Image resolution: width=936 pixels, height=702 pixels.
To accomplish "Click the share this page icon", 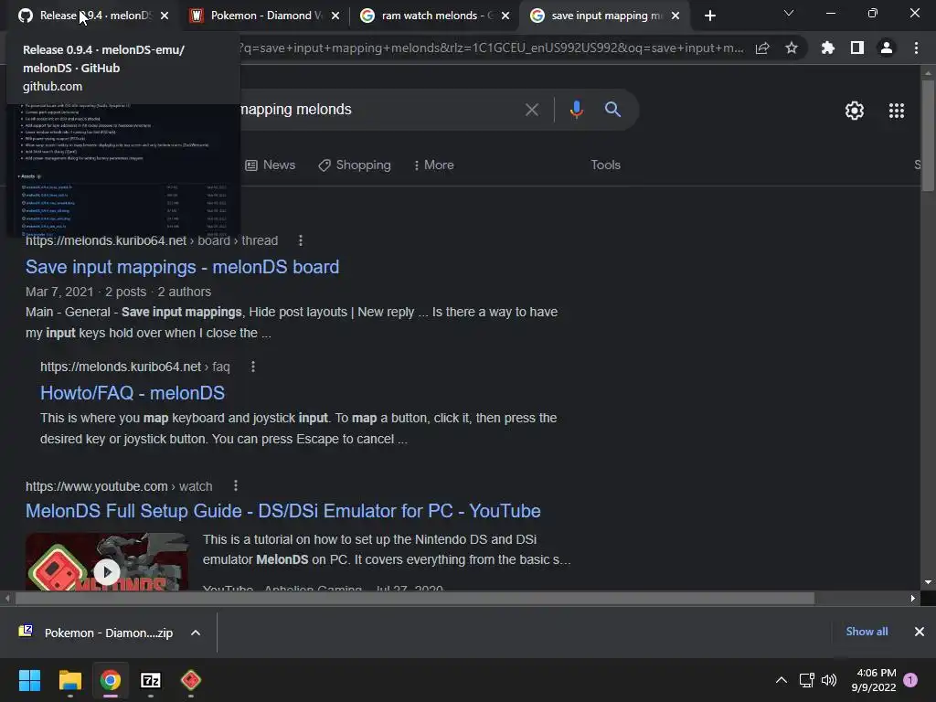I will pyautogui.click(x=762, y=48).
